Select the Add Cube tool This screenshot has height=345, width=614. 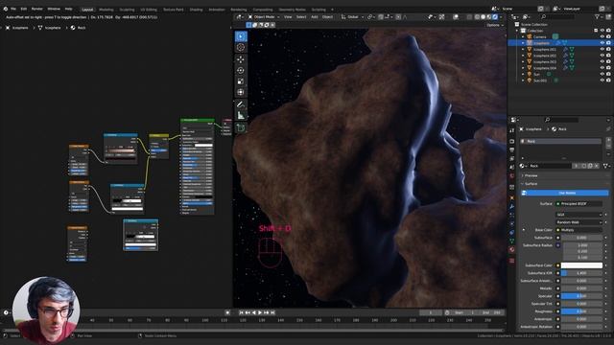(241, 127)
